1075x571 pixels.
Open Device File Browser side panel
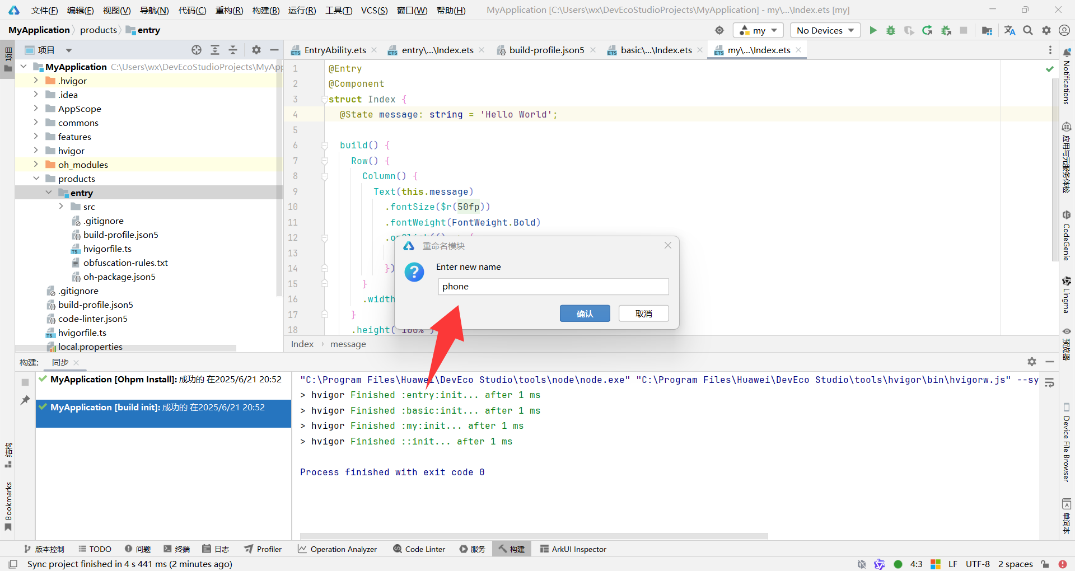(1067, 442)
